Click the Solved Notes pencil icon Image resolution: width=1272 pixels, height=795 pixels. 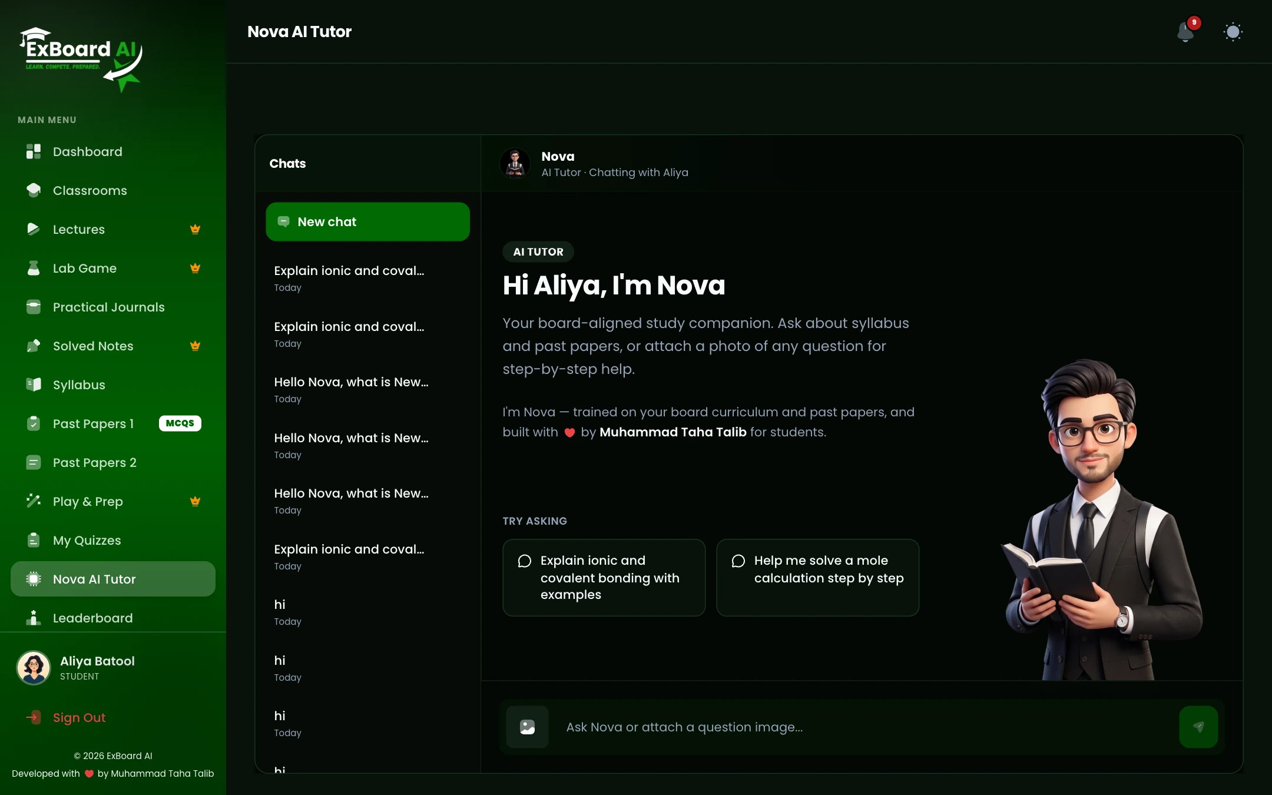pos(34,346)
